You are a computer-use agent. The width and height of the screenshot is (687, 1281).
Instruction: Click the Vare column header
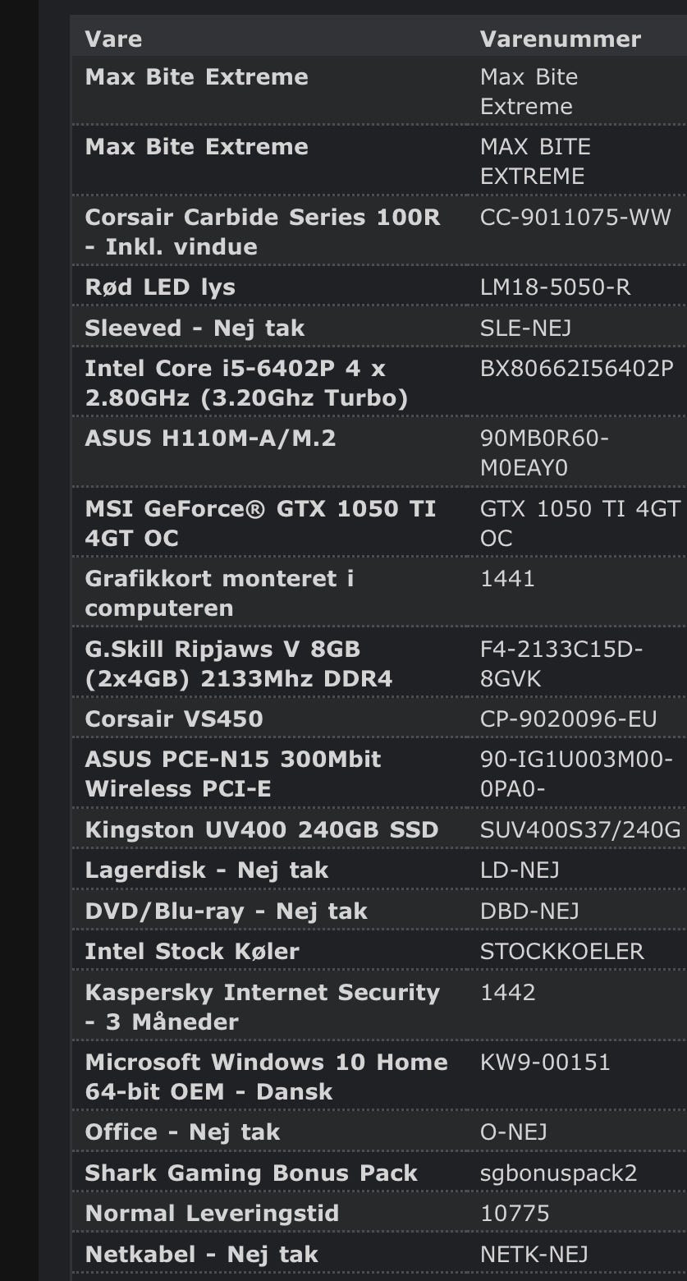click(x=113, y=39)
